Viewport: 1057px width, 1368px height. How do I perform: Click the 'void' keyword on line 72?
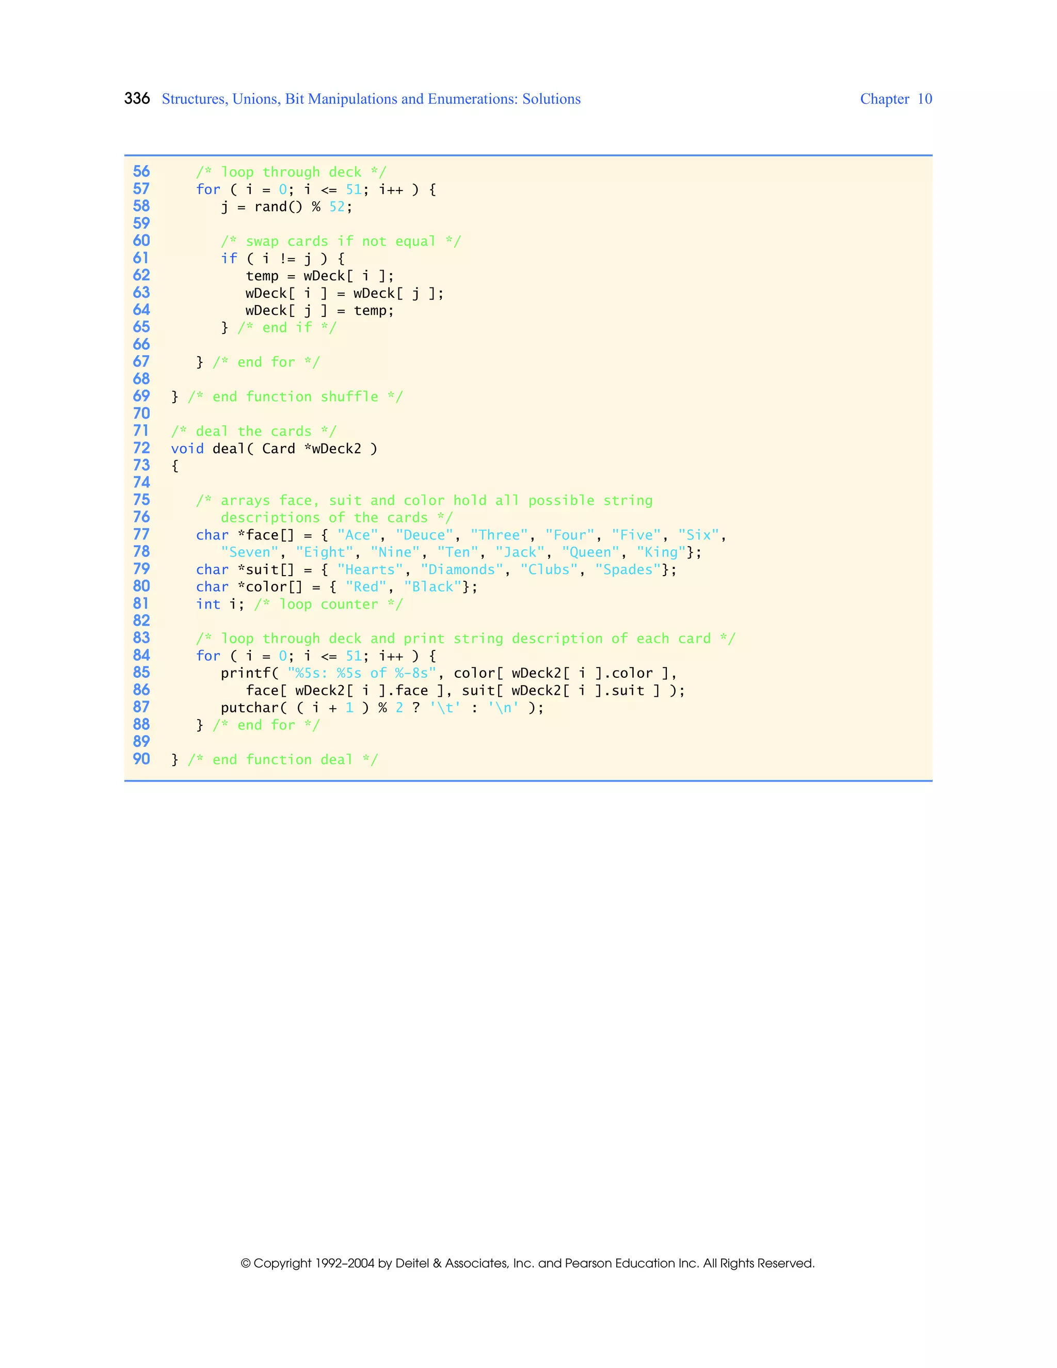click(x=187, y=449)
